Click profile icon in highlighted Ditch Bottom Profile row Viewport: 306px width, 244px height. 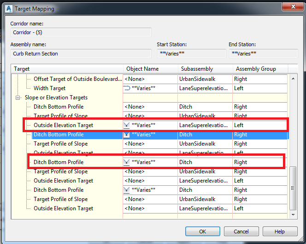127,134
